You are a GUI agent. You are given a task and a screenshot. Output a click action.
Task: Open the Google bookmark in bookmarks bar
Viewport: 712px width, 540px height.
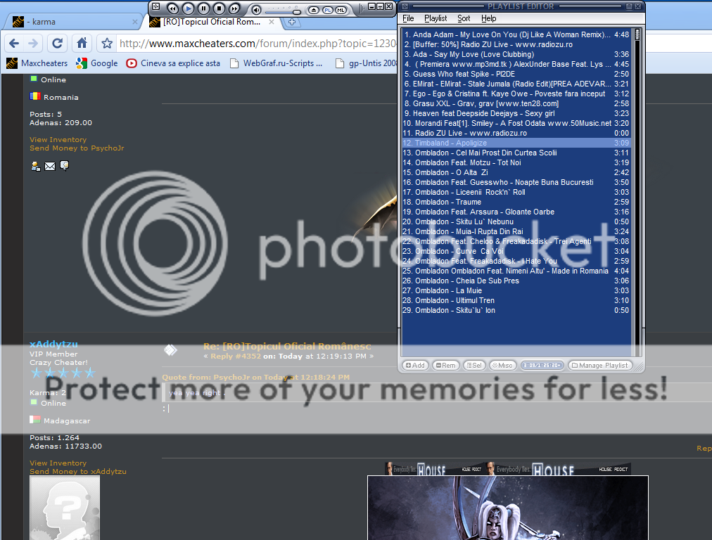[97, 63]
